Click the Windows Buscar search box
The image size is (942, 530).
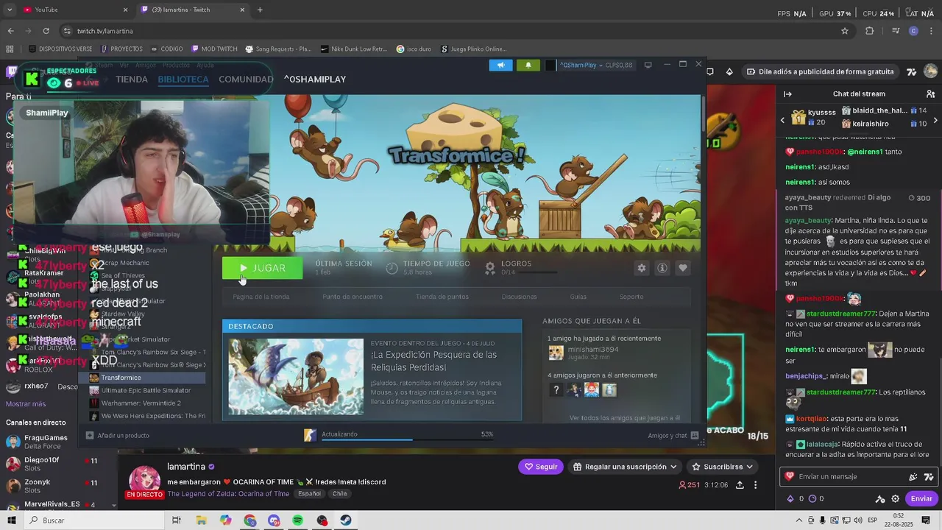[x=94, y=520]
